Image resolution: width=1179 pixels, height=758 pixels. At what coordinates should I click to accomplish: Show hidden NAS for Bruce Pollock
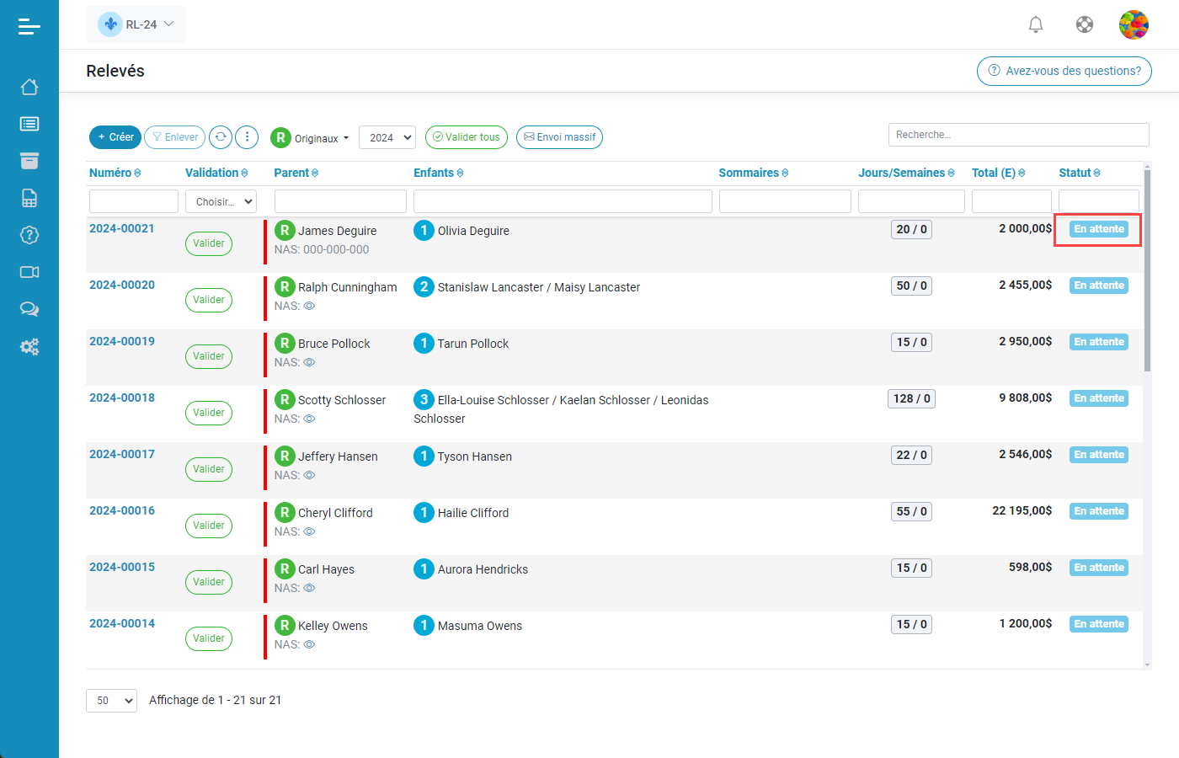click(x=309, y=362)
